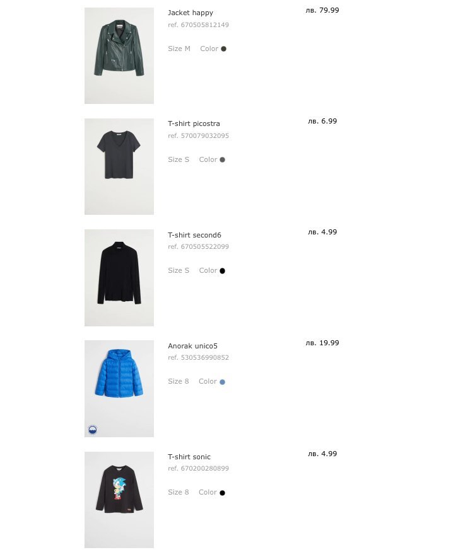
Task: Click the Anorak unico5 blue color swatch
Action: pyautogui.click(x=222, y=382)
